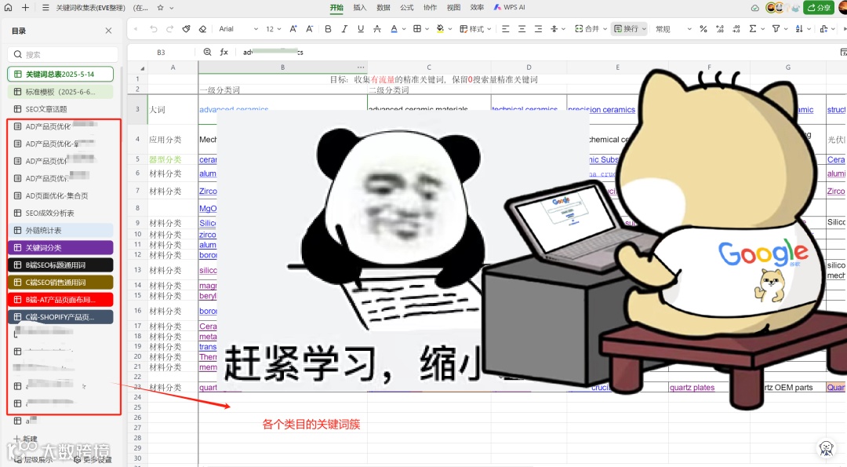Viewport: 847px width, 467px height.
Task: Open the 协作 ribbon tab
Action: 430,8
